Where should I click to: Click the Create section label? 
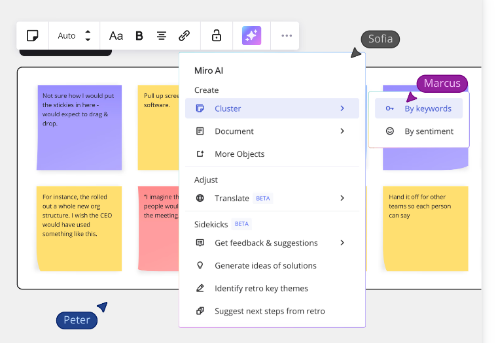coord(206,90)
